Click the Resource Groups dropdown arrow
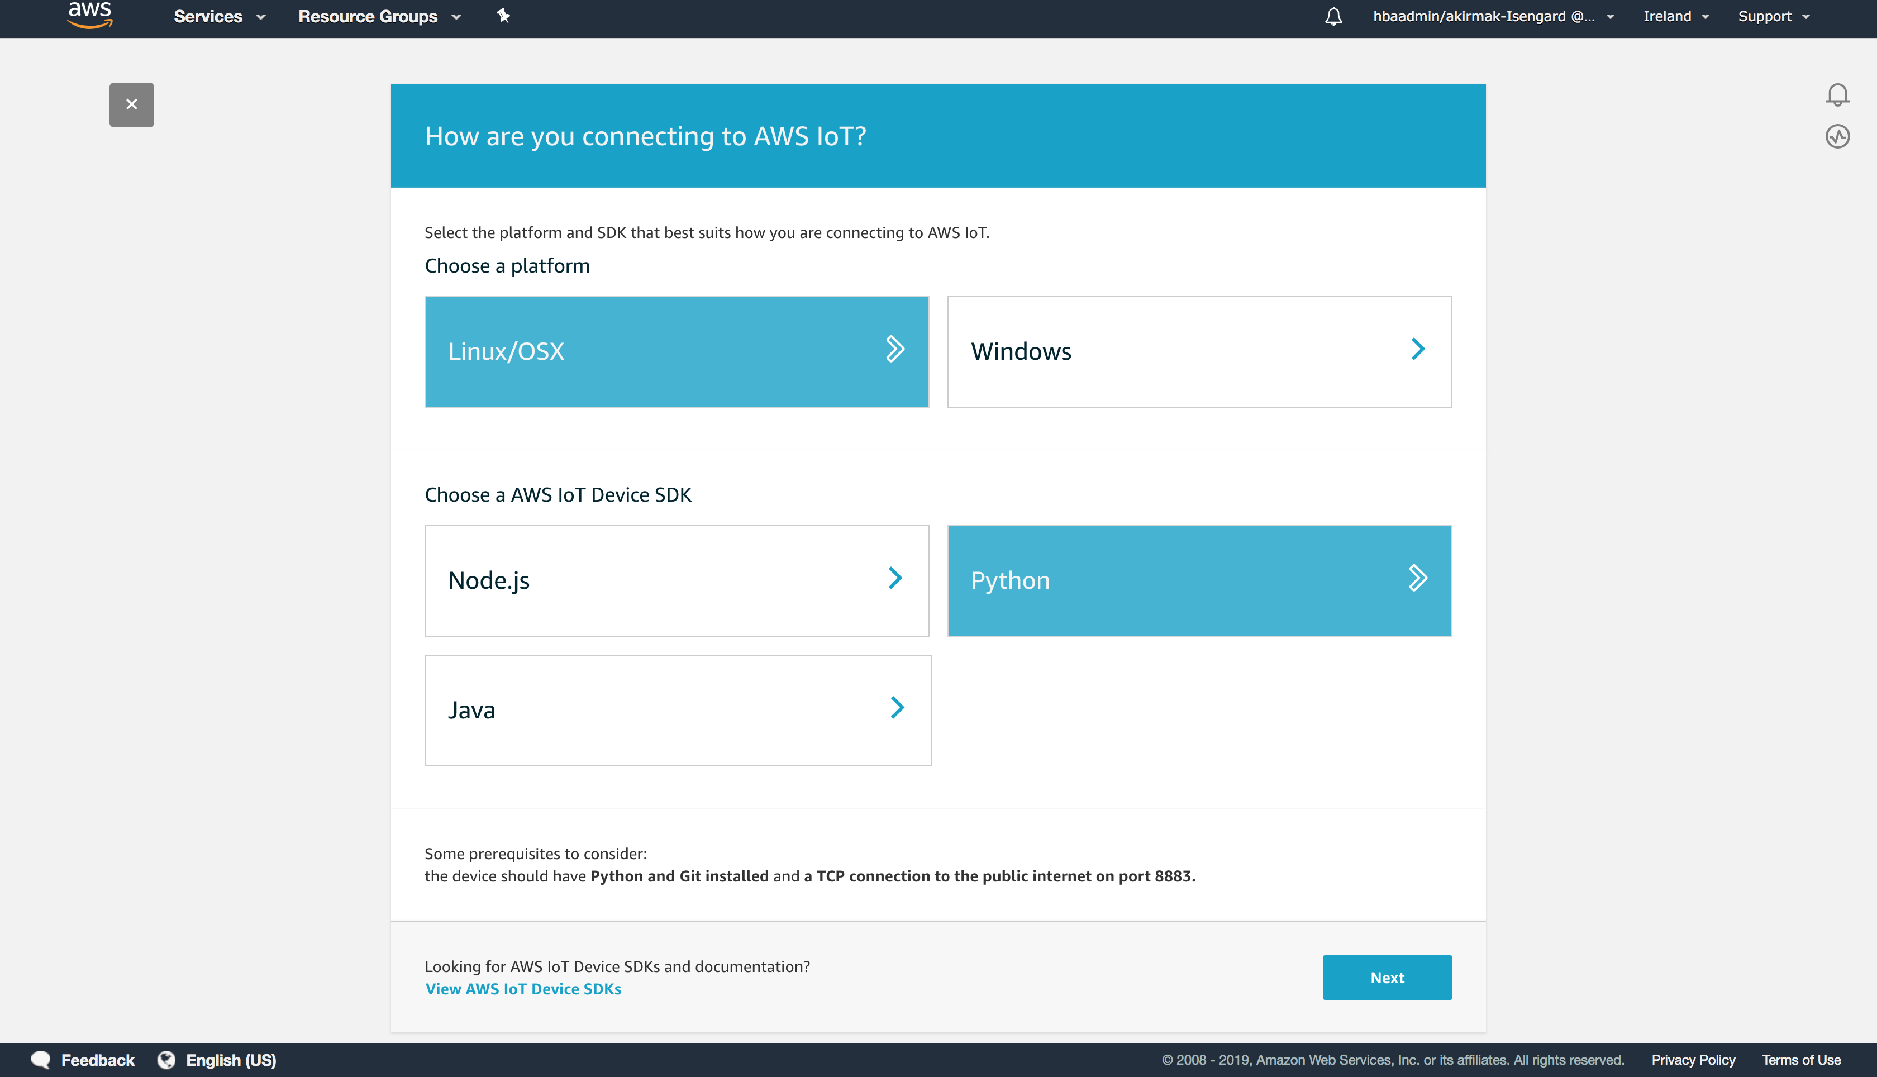Image resolution: width=1877 pixels, height=1077 pixels. [x=456, y=17]
